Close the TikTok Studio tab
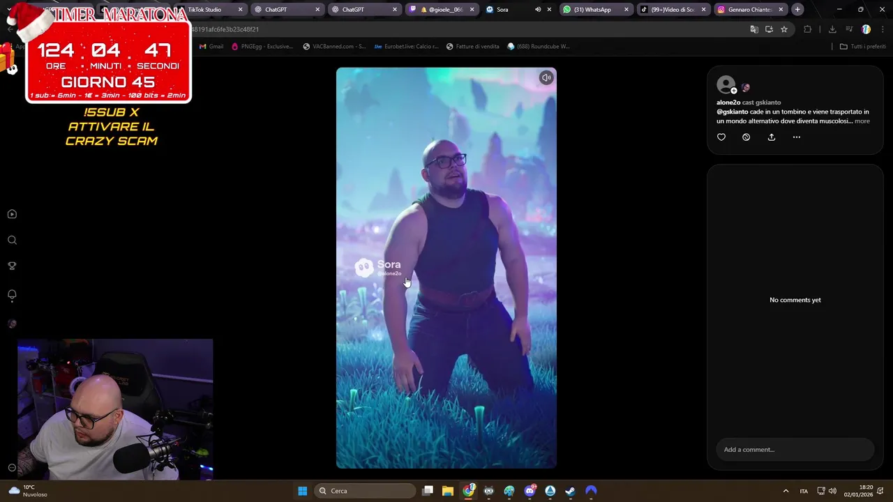The image size is (893, 502). click(x=240, y=10)
